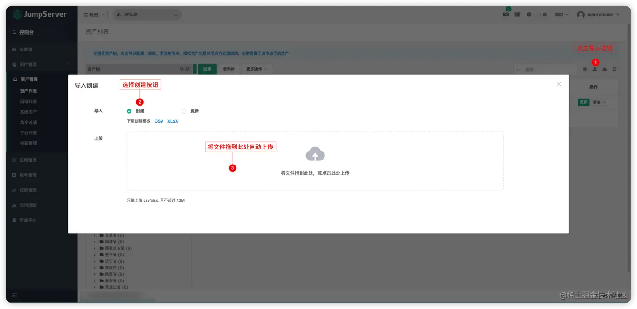
Task: Click the web terminal icon in top bar
Action: point(517,14)
